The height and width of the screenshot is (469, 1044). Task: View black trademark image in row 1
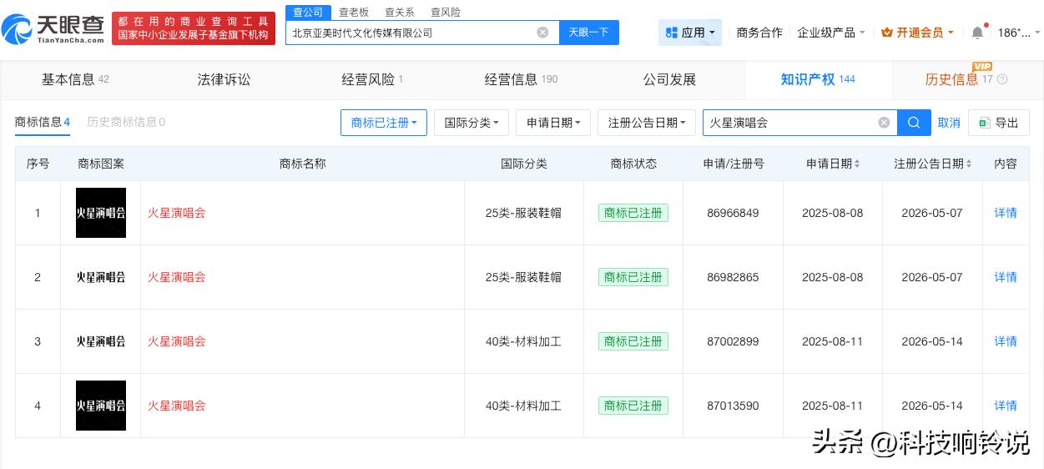[101, 213]
